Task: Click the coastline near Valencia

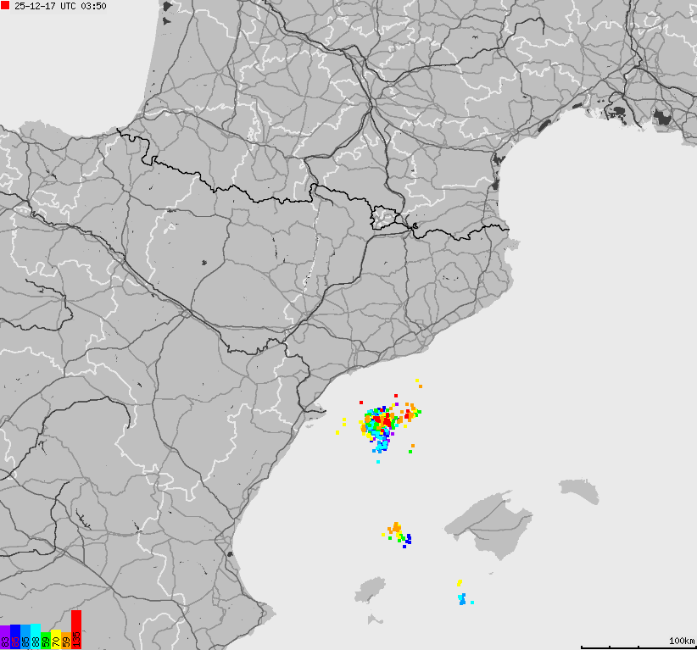Action: (233, 555)
